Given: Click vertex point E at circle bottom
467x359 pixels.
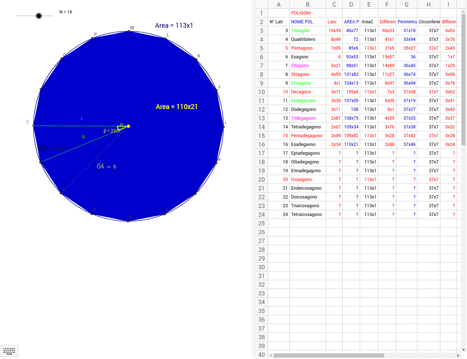Looking at the screenshot, I should coord(128,221).
